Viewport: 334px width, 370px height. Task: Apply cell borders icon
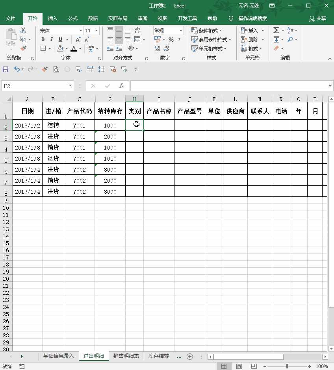pyautogui.click(x=43, y=48)
